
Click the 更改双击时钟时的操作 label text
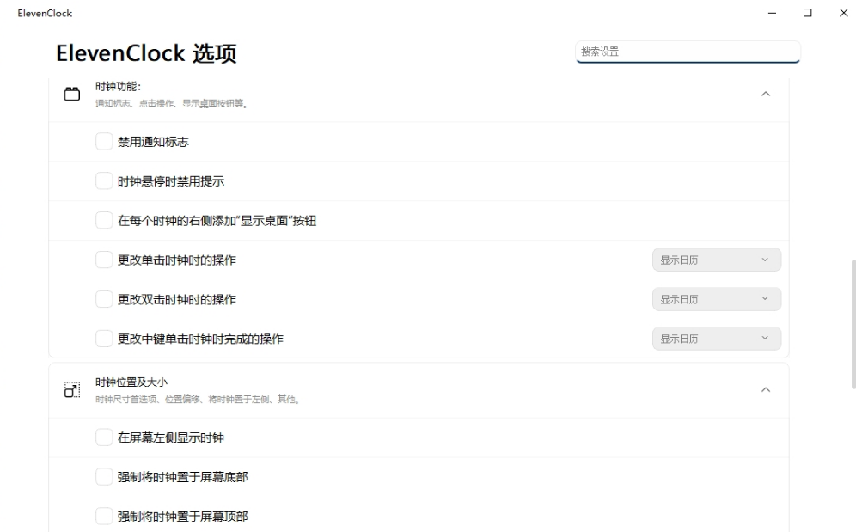pos(177,299)
